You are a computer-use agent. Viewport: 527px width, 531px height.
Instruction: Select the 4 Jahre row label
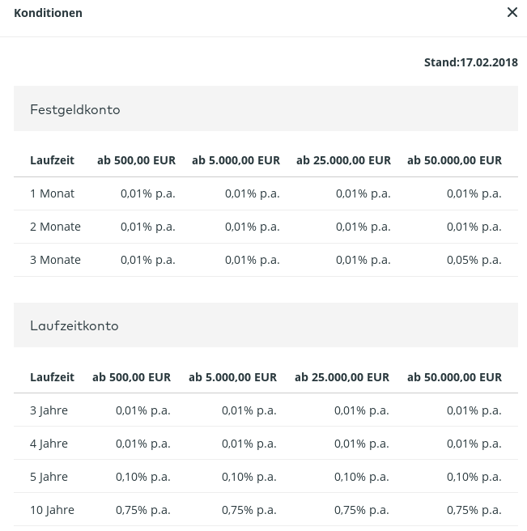pyautogui.click(x=49, y=444)
